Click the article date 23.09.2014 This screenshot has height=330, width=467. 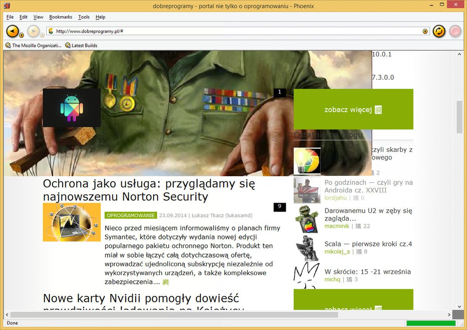[x=173, y=215]
